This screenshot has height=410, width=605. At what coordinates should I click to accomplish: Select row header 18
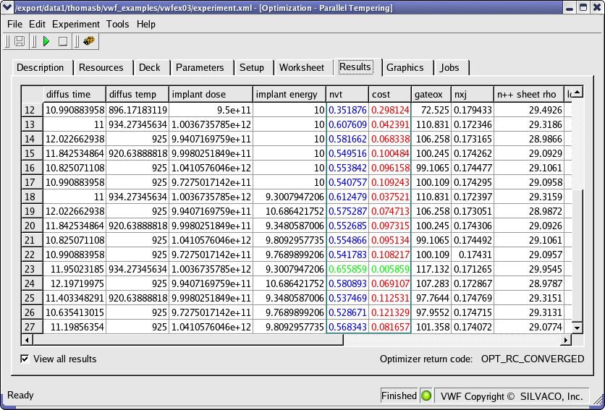32,197
